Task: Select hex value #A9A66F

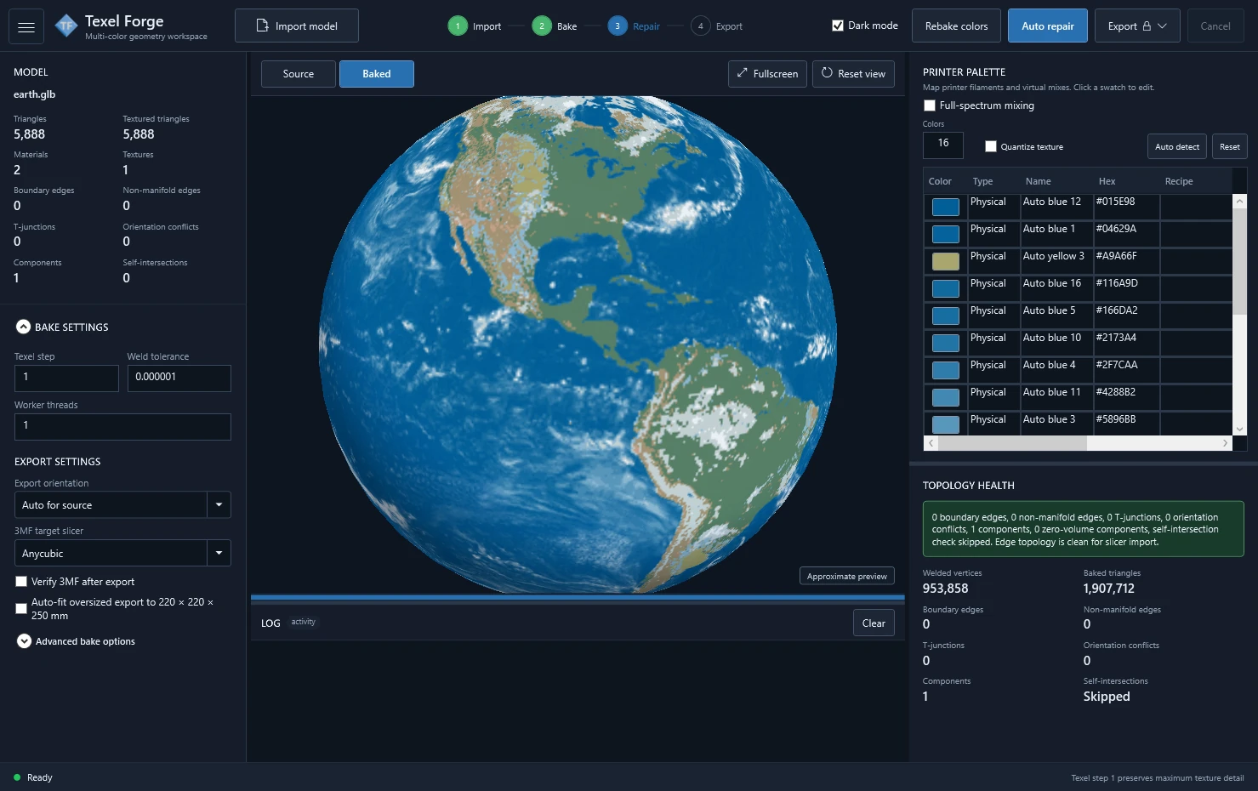Action: pos(1116,256)
